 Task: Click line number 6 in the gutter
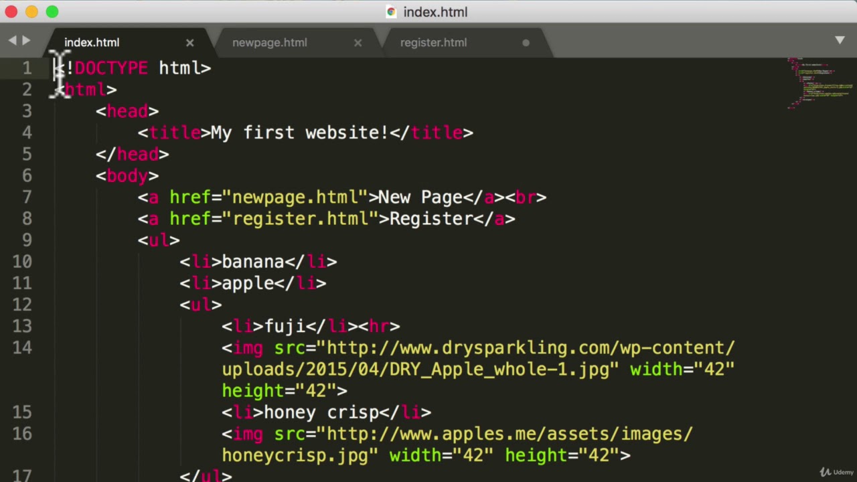[27, 175]
